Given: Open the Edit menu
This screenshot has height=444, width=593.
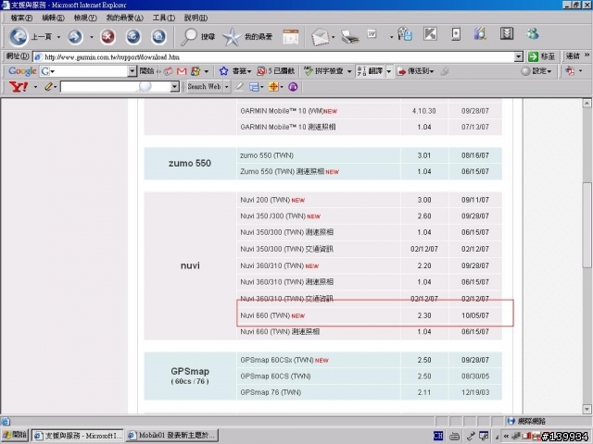Looking at the screenshot, I should click(54, 18).
